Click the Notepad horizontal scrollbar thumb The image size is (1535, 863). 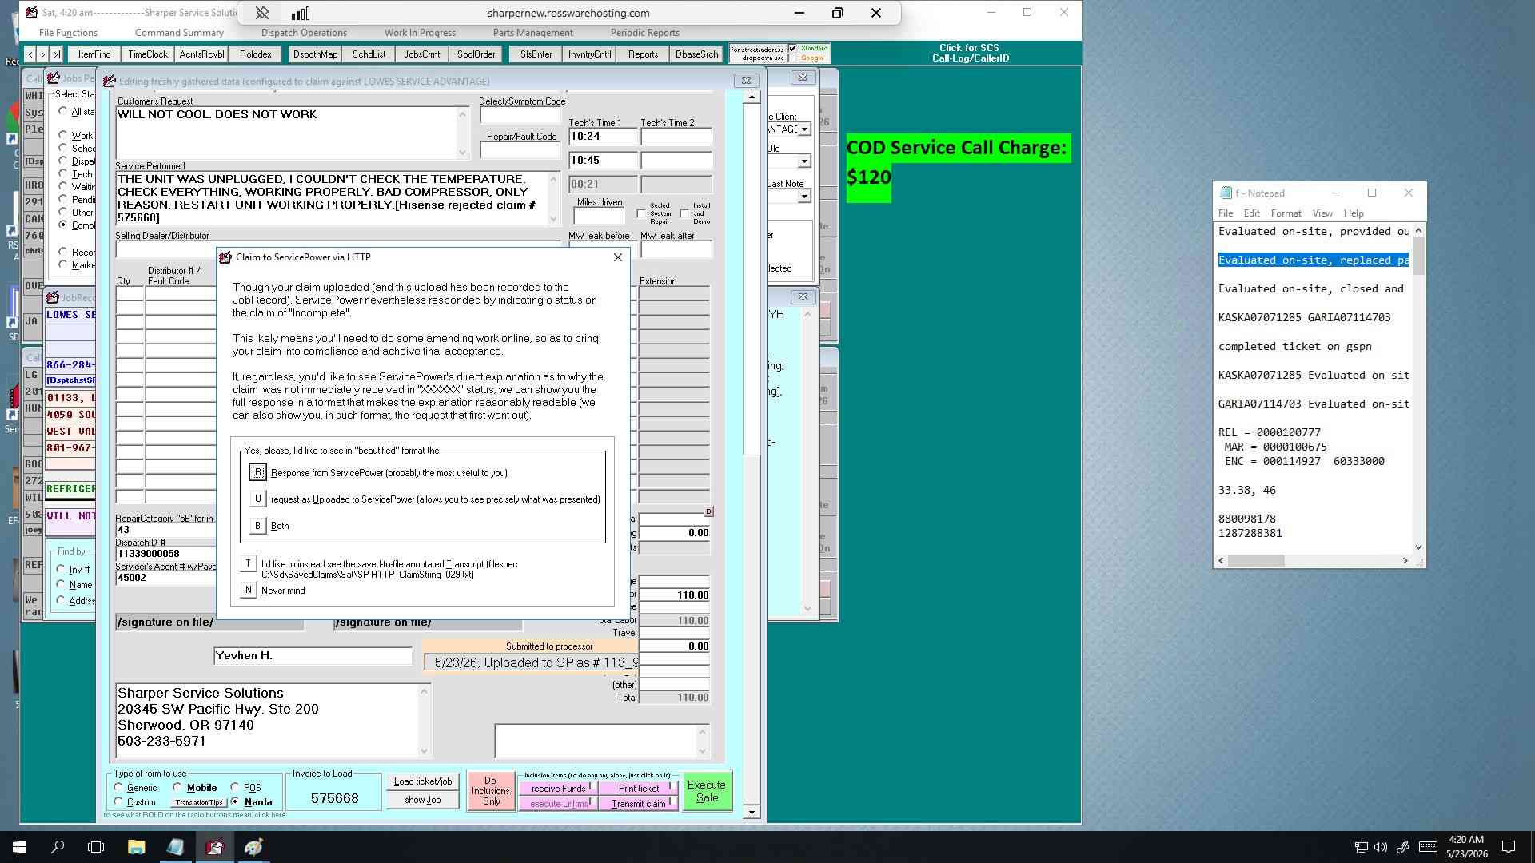[1256, 561]
